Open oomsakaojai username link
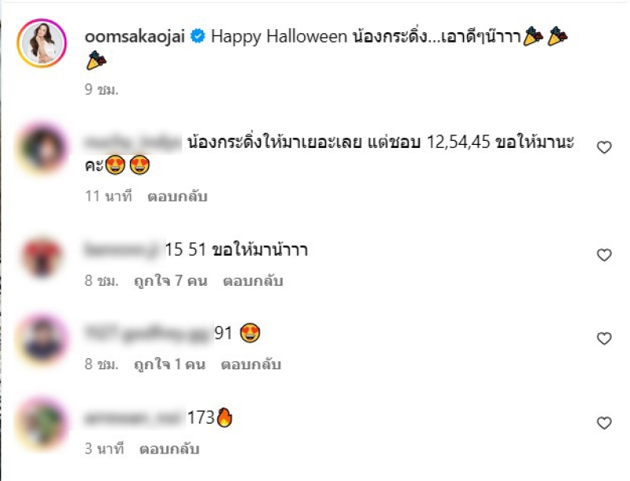This screenshot has width=630, height=481. [135, 36]
